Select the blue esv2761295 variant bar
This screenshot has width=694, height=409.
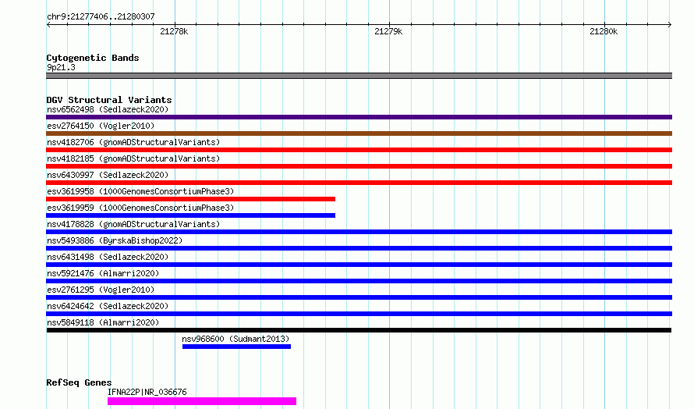pyautogui.click(x=359, y=297)
